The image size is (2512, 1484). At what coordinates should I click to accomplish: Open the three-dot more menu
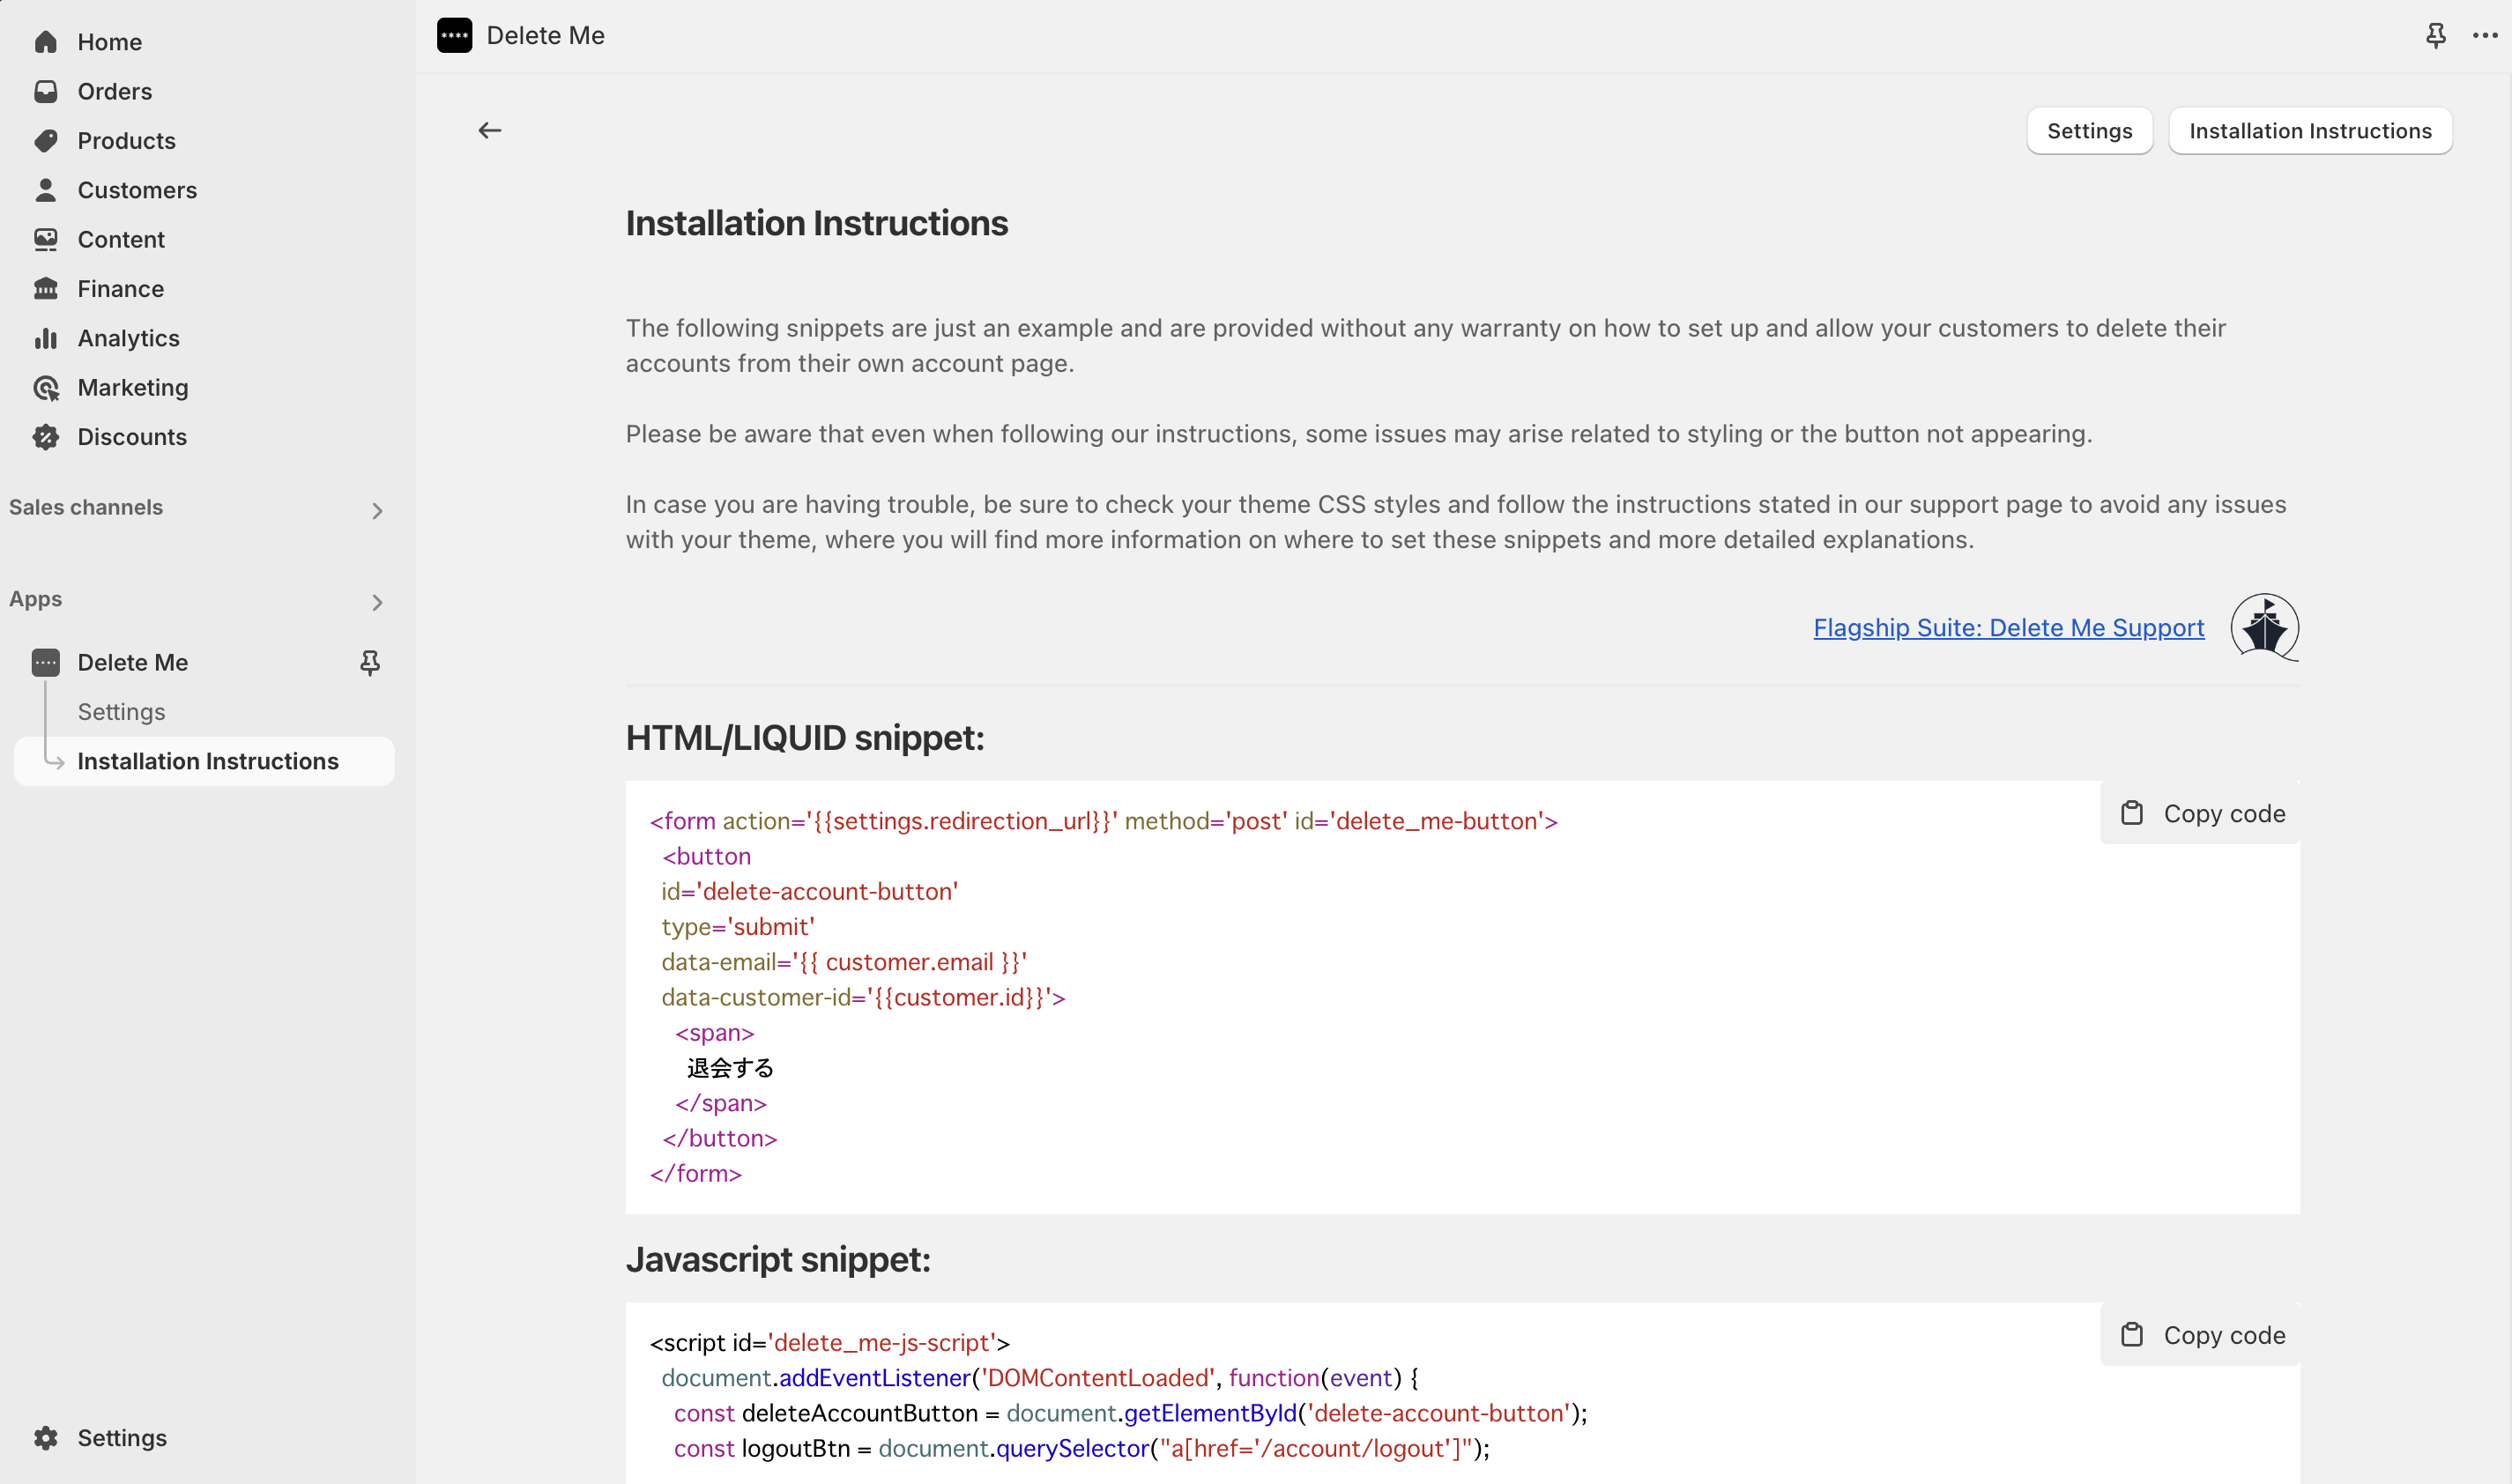tap(2485, 35)
